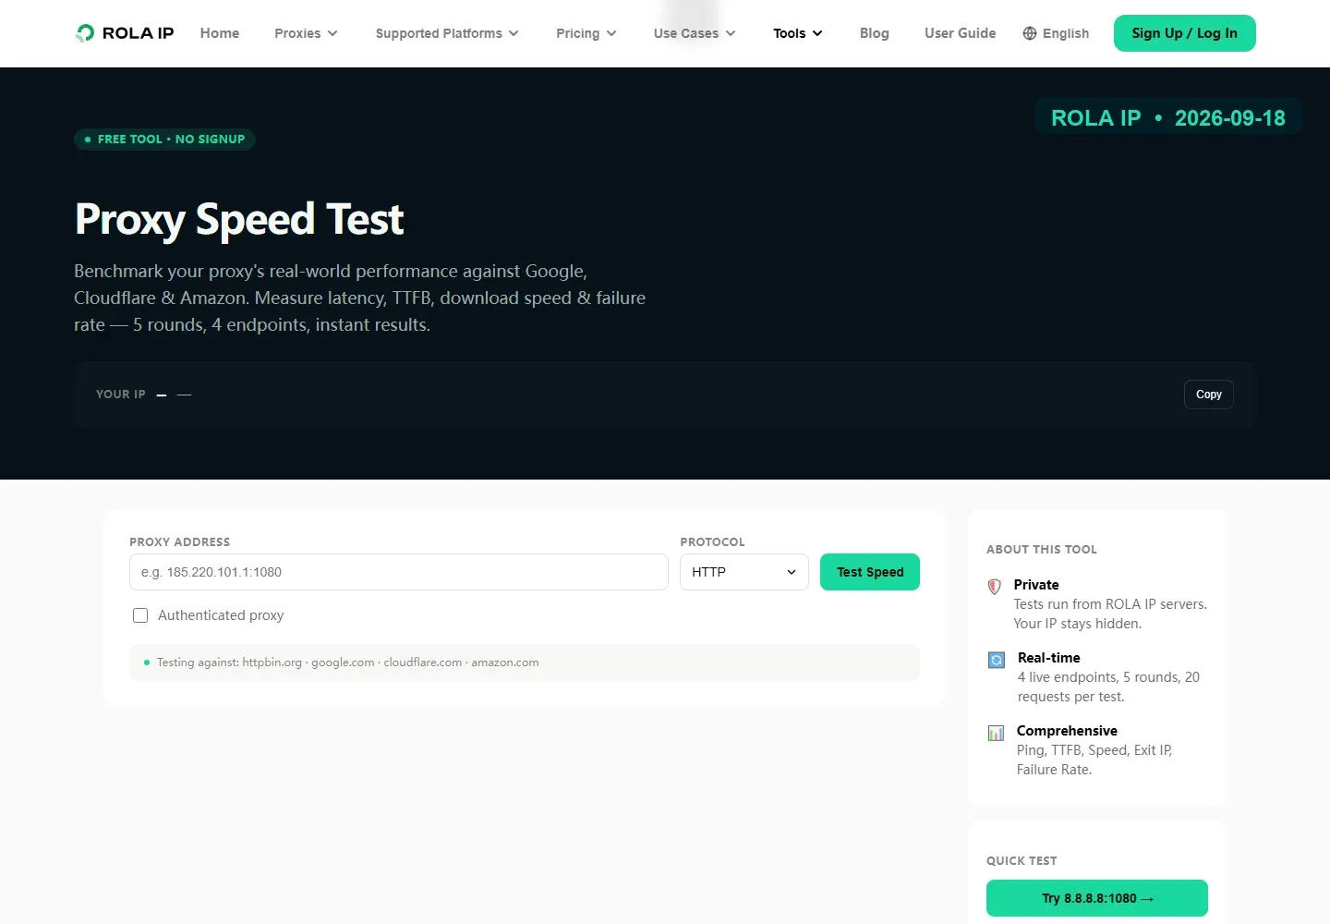Click Sign Up / Log In button
This screenshot has width=1330, height=924.
[1184, 33]
